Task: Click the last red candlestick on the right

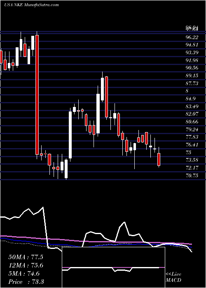Action: [x=159, y=159]
